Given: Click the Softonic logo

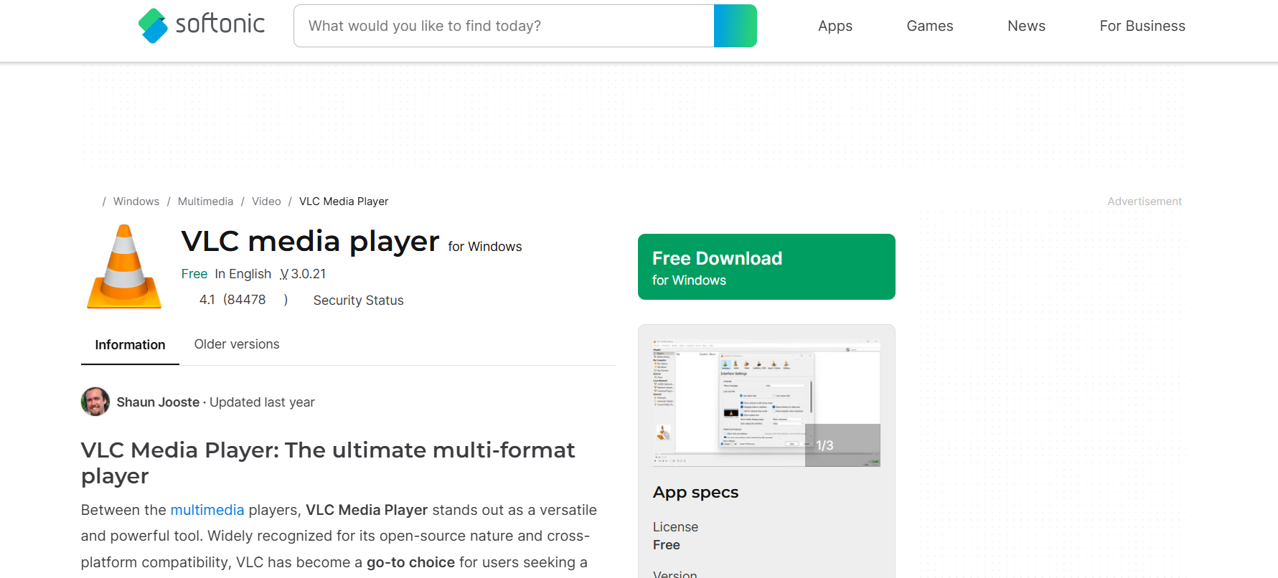Looking at the screenshot, I should [x=202, y=25].
